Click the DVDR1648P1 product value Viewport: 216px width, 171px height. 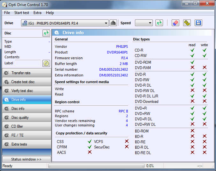117,52
